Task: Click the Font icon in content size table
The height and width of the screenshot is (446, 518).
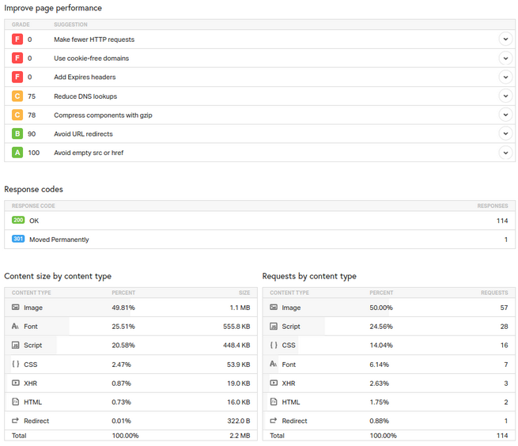Action: tap(16, 326)
